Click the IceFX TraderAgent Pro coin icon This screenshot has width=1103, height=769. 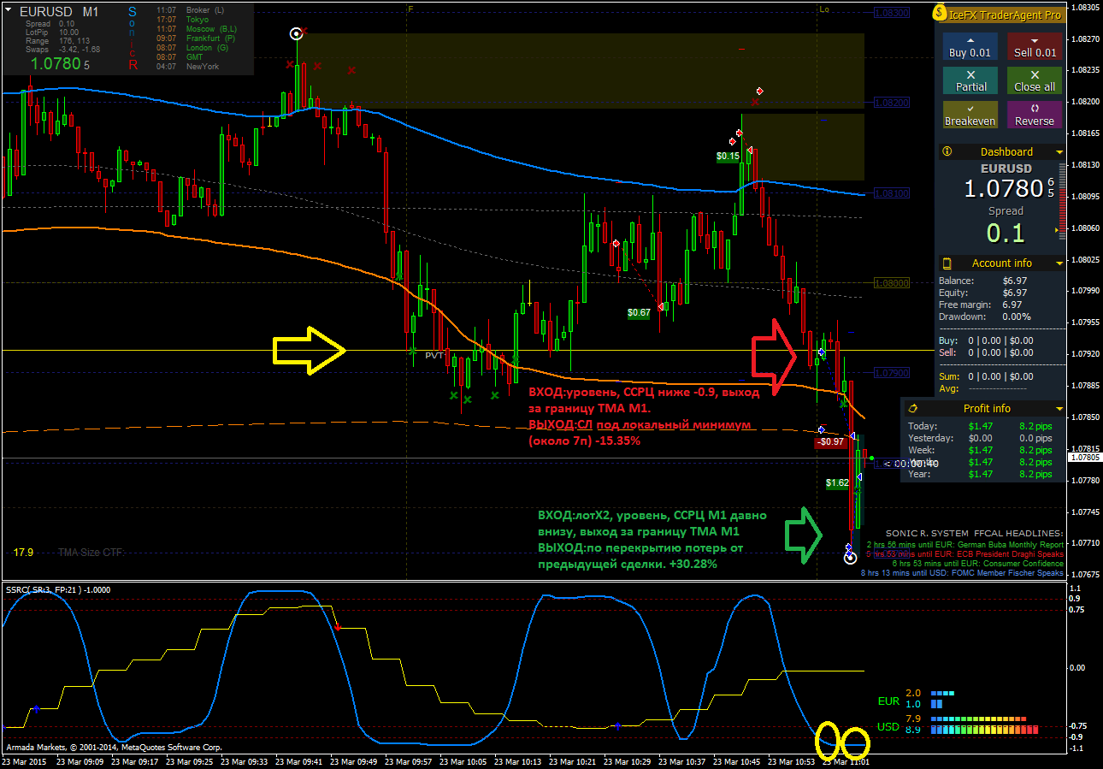pos(941,14)
